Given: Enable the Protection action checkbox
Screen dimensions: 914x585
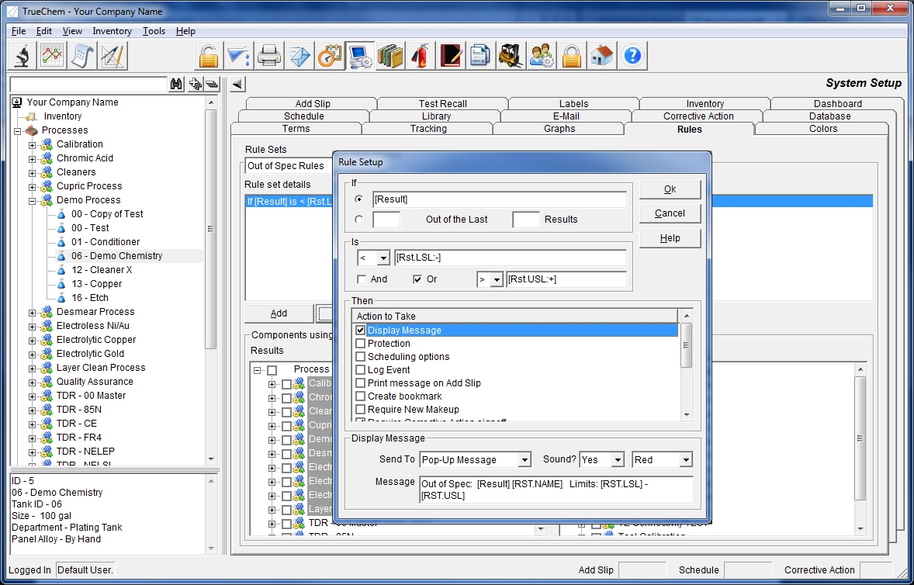Looking at the screenshot, I should [x=360, y=344].
